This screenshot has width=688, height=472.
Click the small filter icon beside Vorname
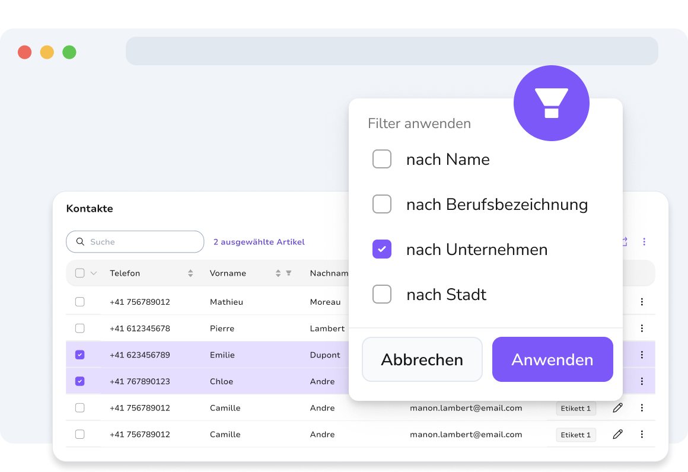click(x=289, y=273)
